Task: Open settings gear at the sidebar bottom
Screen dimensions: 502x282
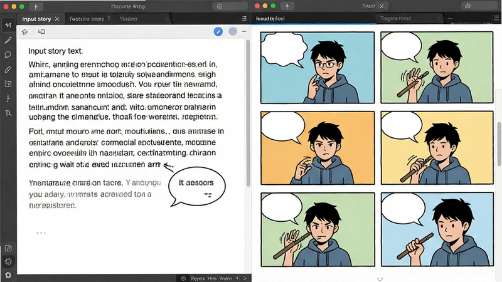Action: pyautogui.click(x=8, y=275)
